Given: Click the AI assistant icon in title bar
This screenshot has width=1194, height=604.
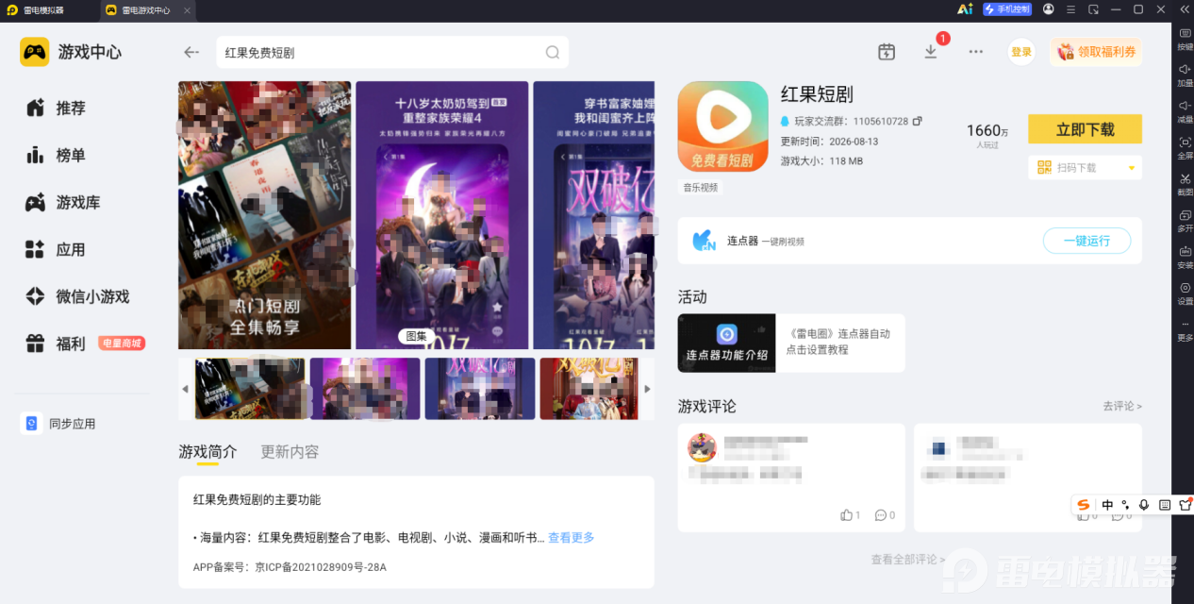Looking at the screenshot, I should coord(964,9).
